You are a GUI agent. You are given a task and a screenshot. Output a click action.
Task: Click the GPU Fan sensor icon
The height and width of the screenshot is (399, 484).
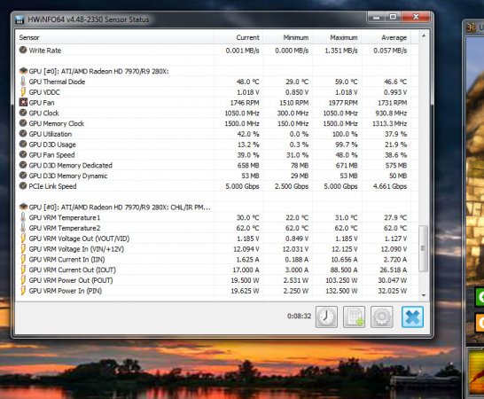pos(23,102)
